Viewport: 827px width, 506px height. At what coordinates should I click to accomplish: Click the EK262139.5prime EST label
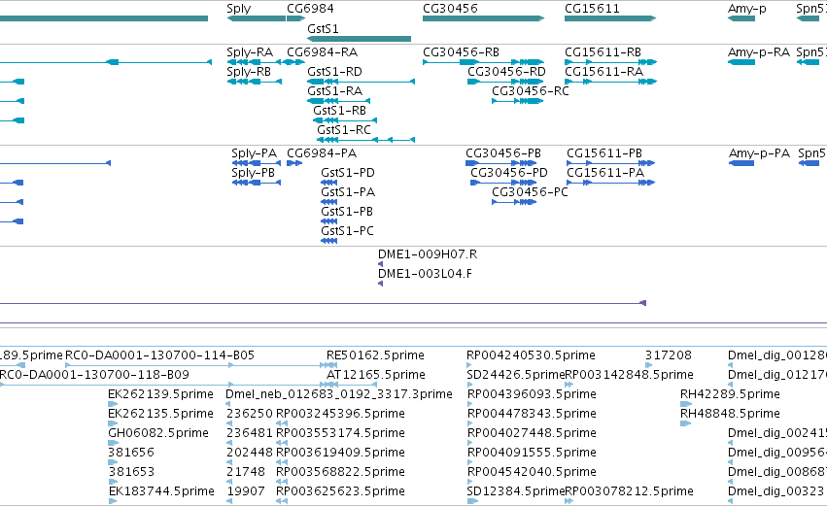(x=160, y=394)
